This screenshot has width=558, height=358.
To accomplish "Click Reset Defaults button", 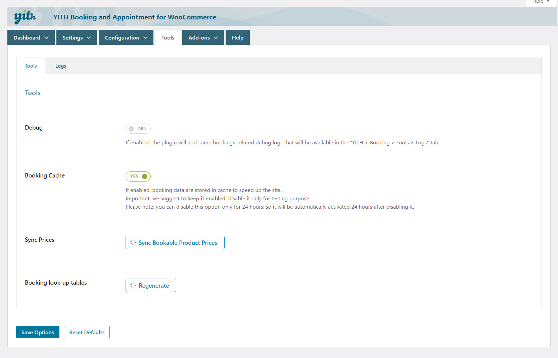I will point(87,332).
